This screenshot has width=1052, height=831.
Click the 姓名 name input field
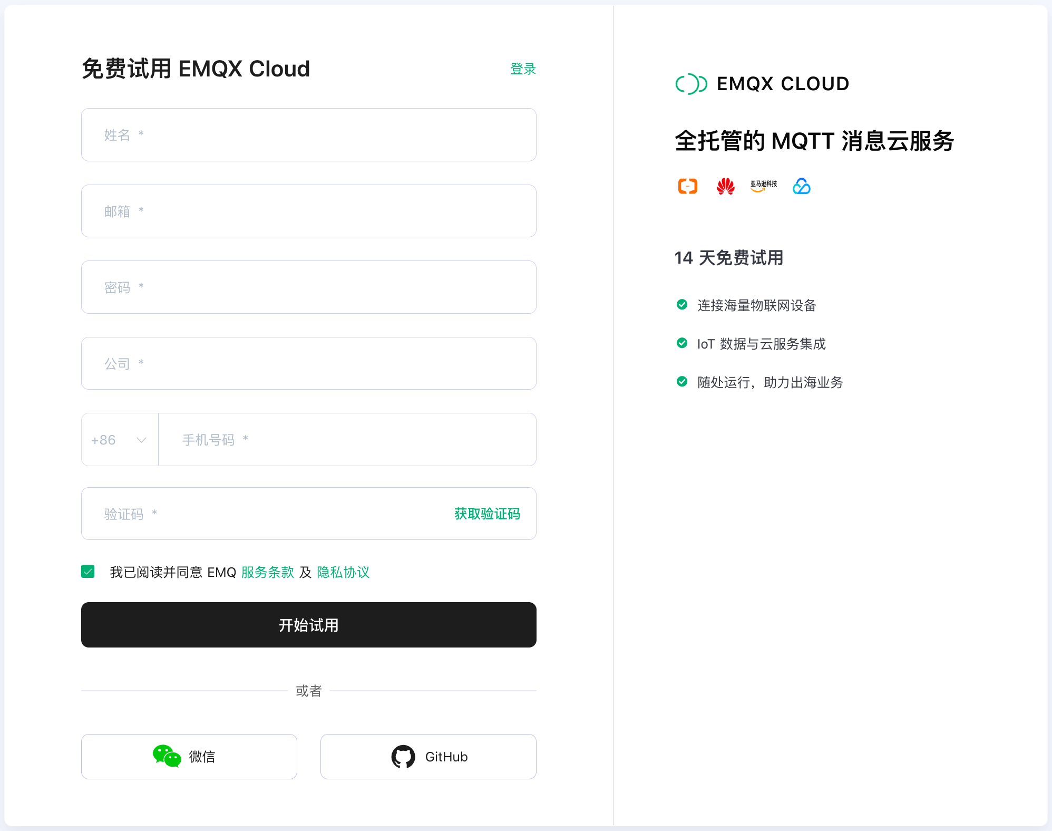tap(308, 134)
